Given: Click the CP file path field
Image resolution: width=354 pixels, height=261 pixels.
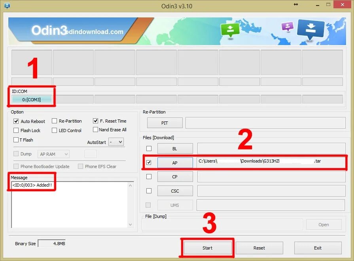Looking at the screenshot, I should [x=271, y=176].
